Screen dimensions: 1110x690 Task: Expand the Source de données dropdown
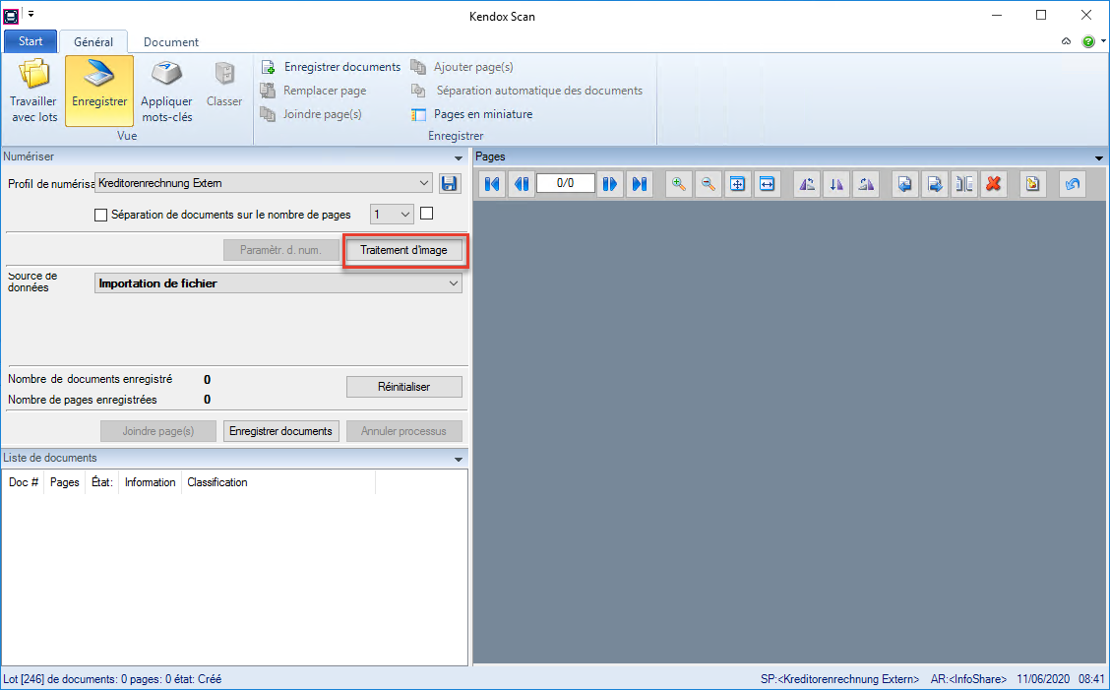pyautogui.click(x=453, y=283)
